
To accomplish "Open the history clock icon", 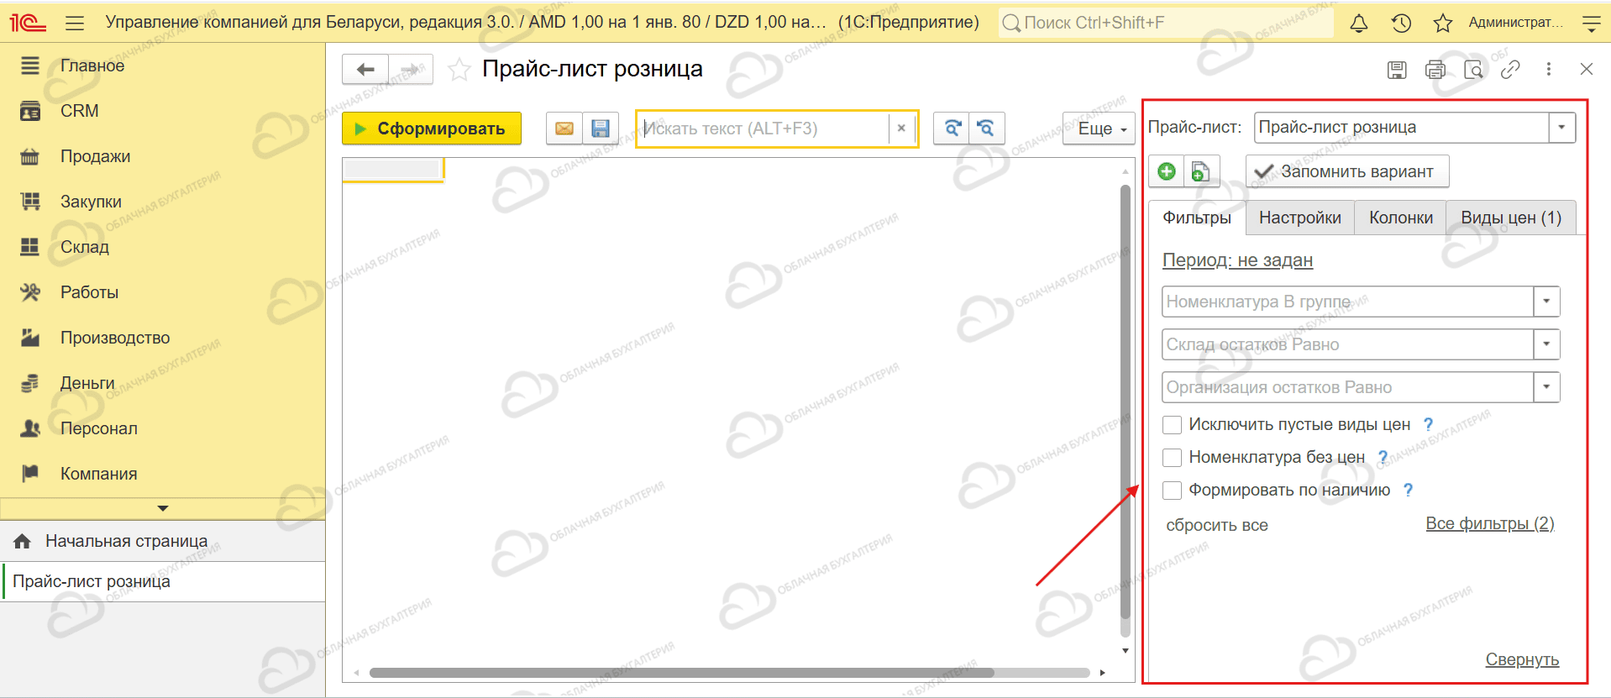I will [x=1400, y=23].
